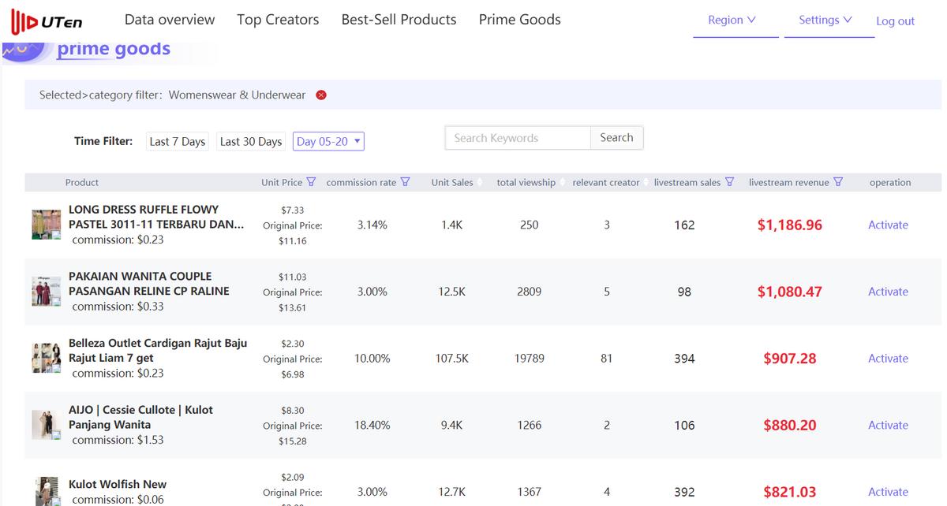This screenshot has height=506, width=947.
Task: Remove the Womenswear & Underwear category filter
Action: tap(321, 95)
